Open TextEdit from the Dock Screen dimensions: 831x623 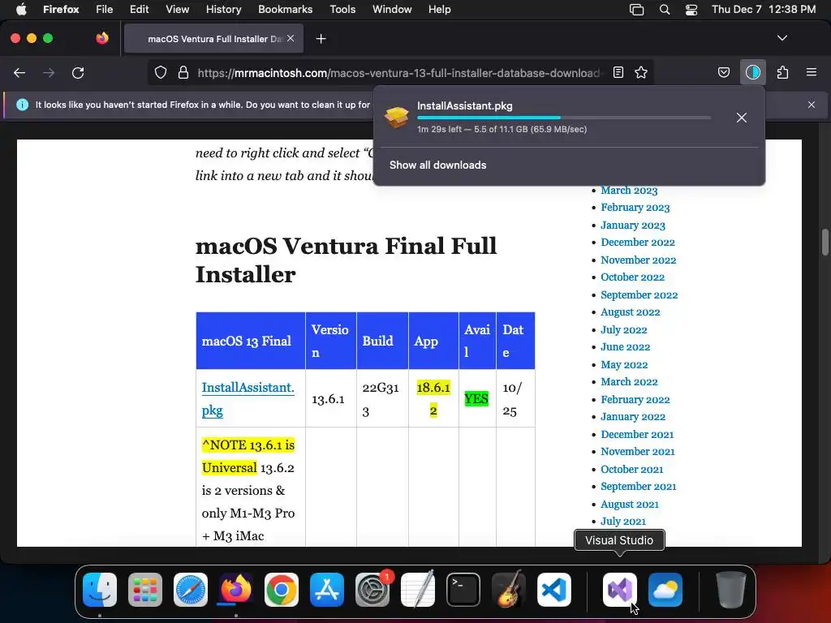(x=418, y=590)
